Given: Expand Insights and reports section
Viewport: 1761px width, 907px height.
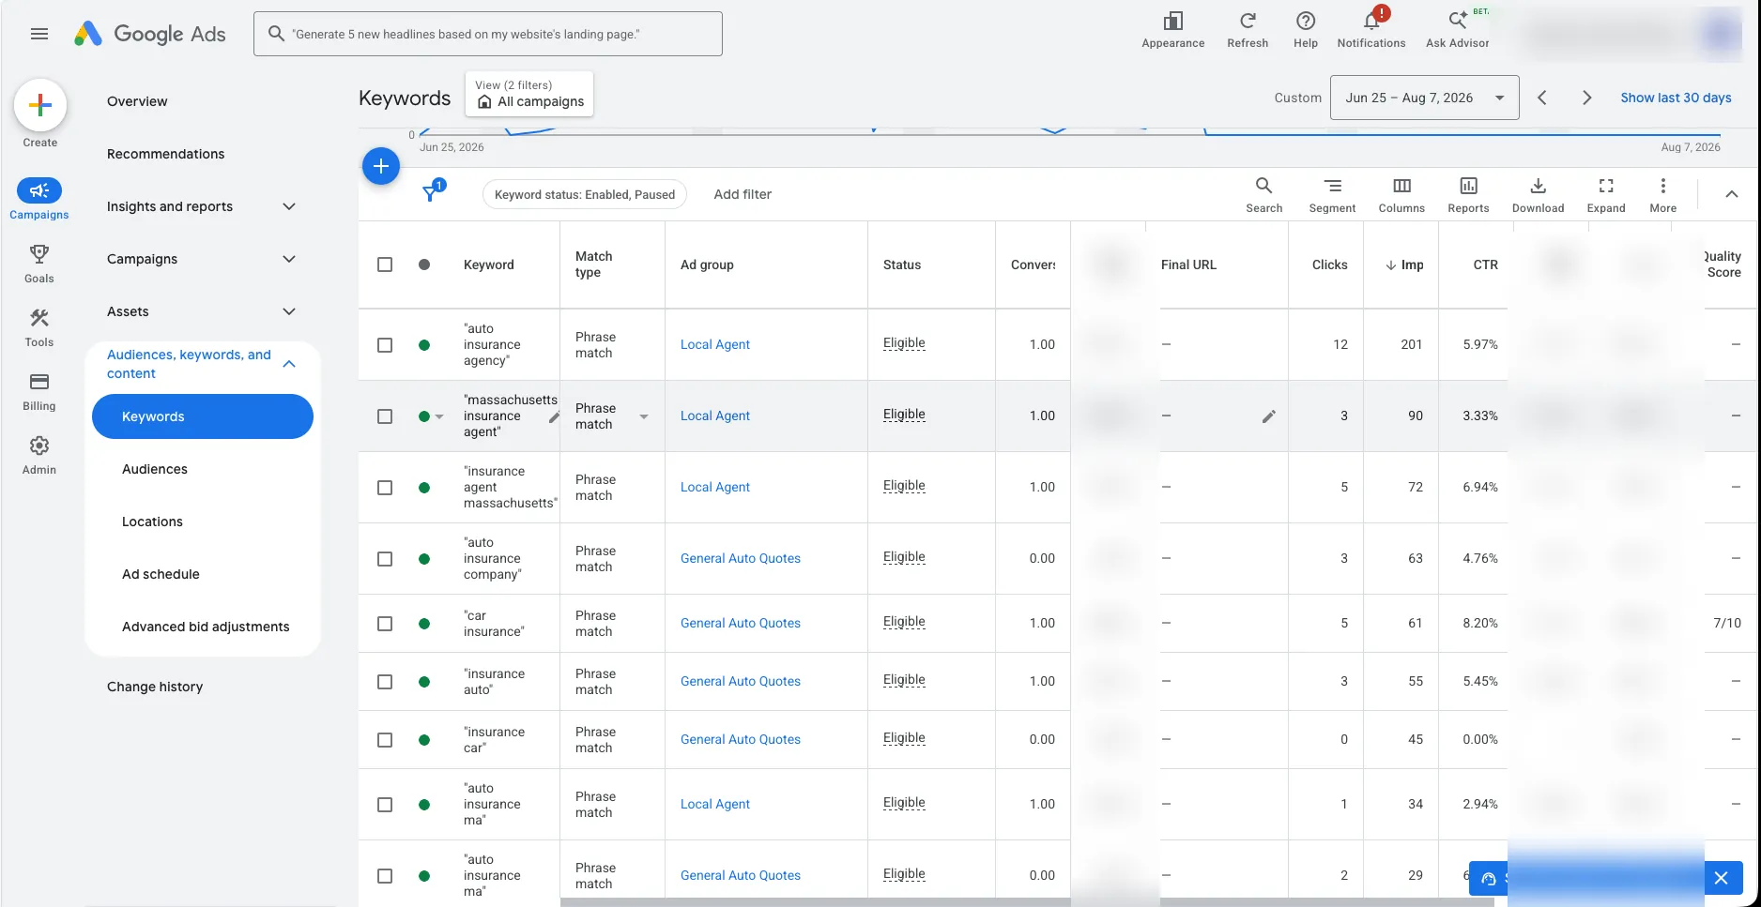Looking at the screenshot, I should (289, 206).
